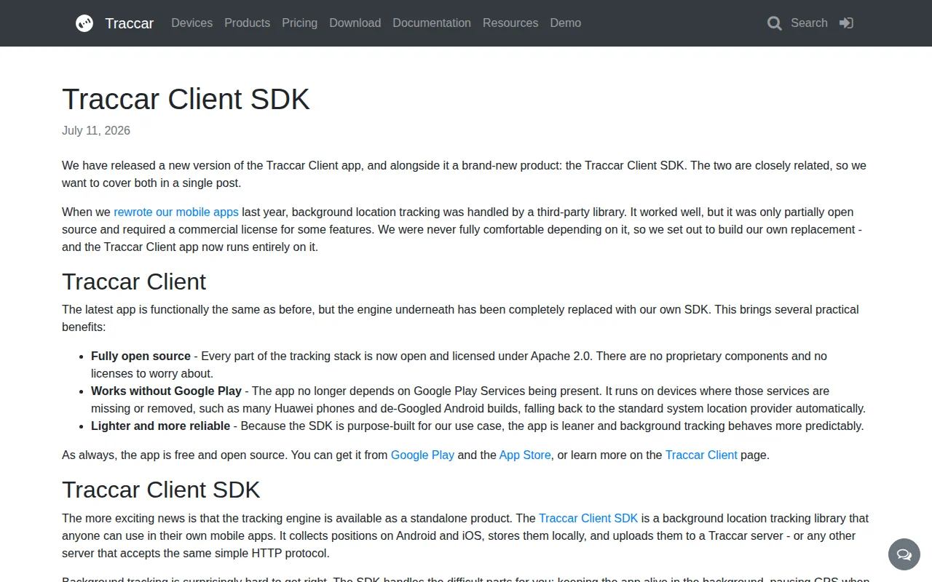This screenshot has height=582, width=932.
Task: Open the Documentation nav item
Action: (x=432, y=23)
